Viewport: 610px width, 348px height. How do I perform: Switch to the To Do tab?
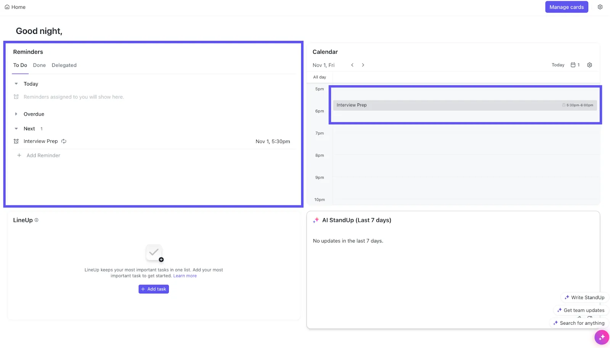pyautogui.click(x=20, y=65)
